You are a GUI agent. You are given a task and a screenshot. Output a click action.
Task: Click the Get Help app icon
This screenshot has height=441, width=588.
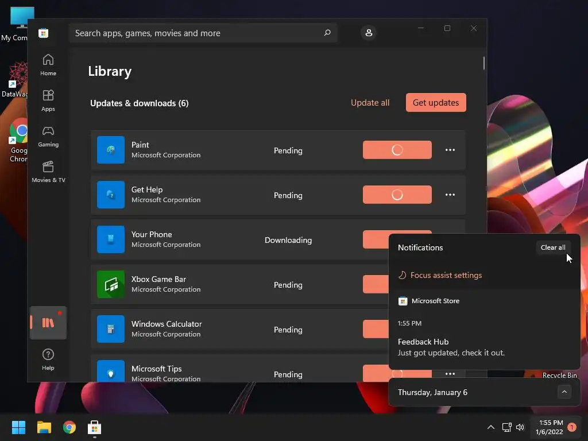111,195
